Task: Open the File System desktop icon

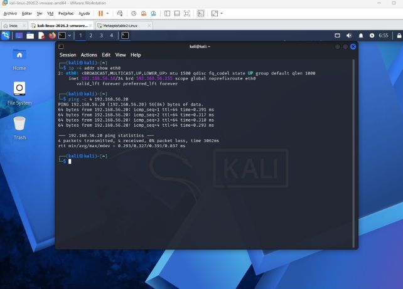Action: point(19,93)
